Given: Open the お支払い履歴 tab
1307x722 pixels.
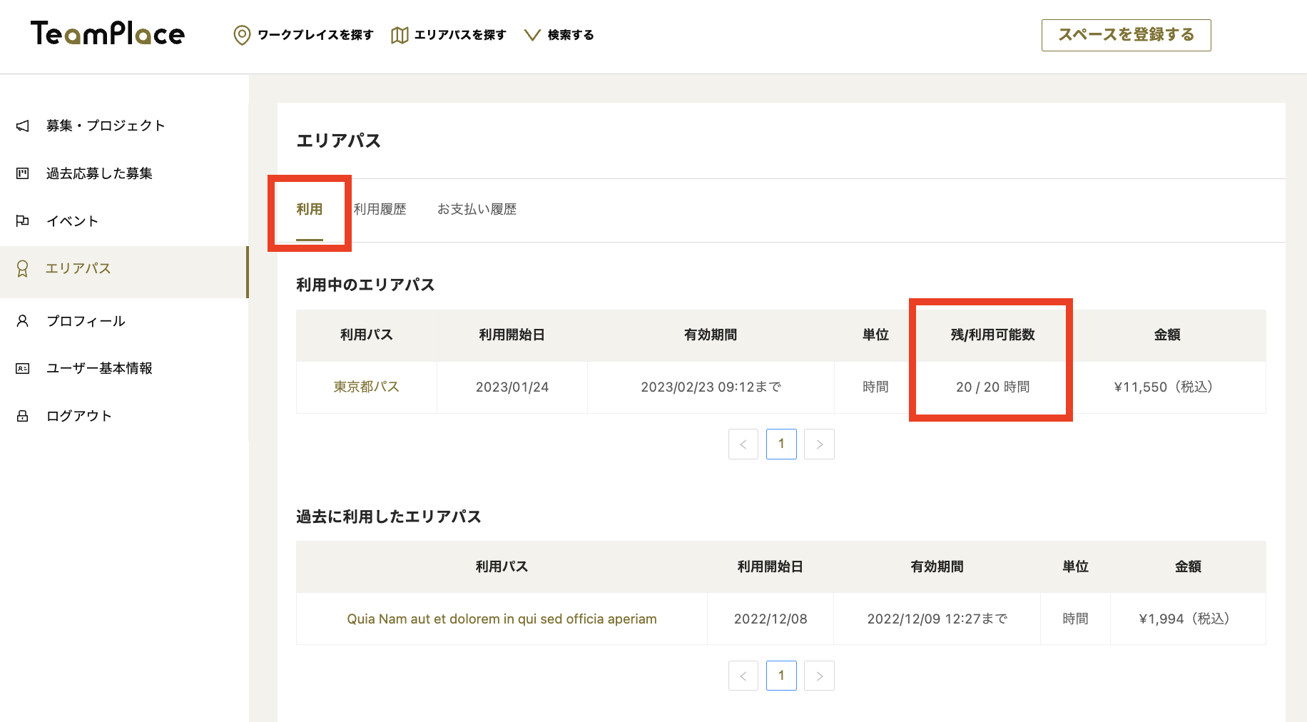Looking at the screenshot, I should tap(477, 209).
